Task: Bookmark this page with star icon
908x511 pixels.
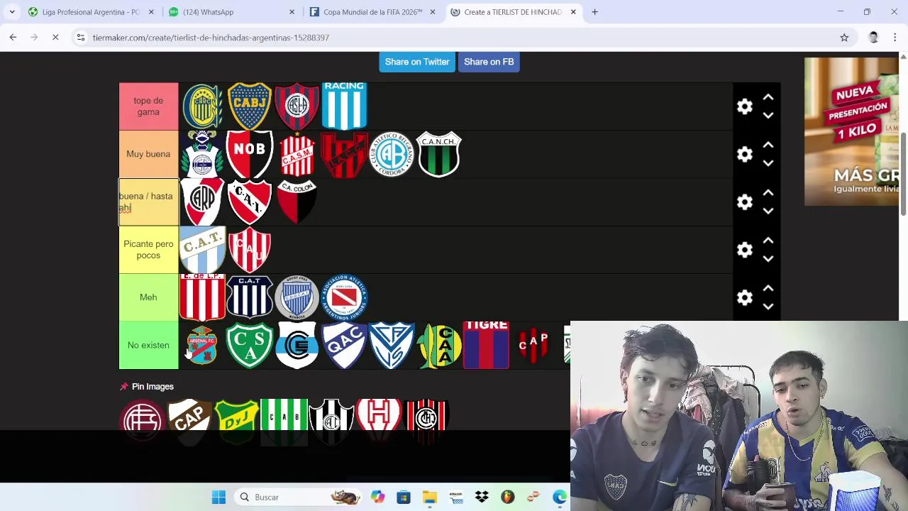Action: coord(844,38)
